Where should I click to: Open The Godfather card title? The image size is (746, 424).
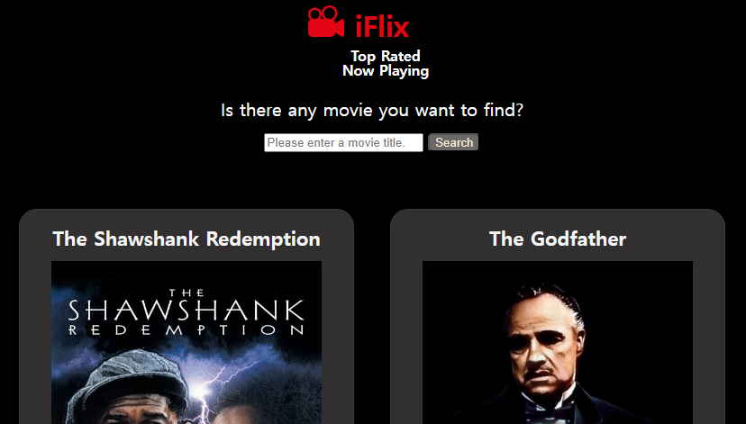[558, 239]
